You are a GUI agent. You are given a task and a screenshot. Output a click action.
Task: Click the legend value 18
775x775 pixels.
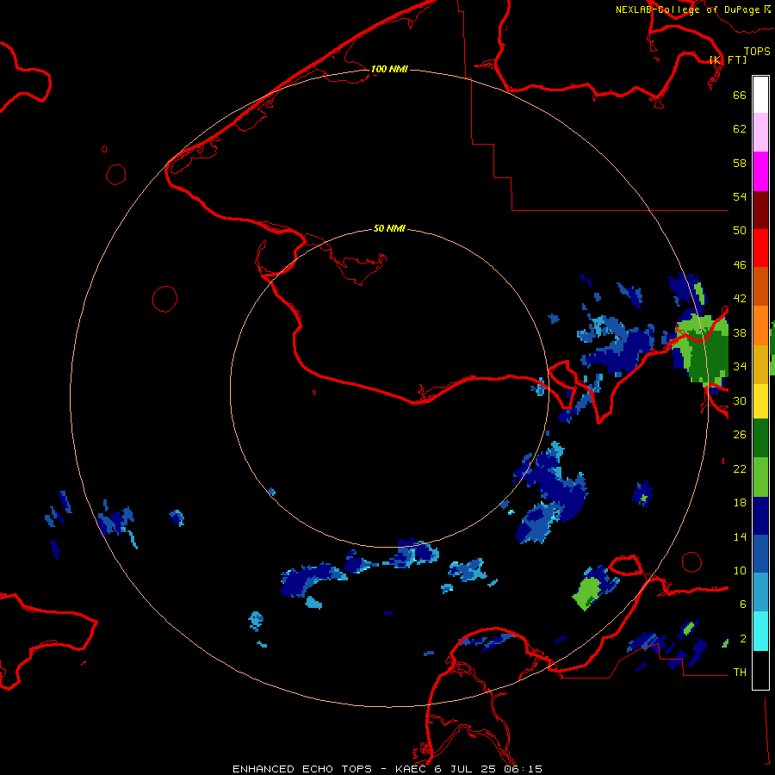740,503
